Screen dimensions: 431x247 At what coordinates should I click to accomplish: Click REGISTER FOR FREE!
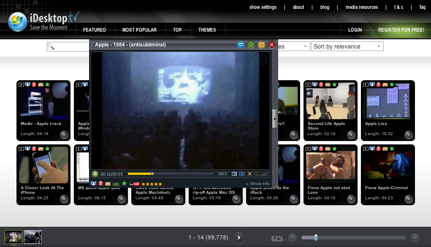(x=401, y=30)
